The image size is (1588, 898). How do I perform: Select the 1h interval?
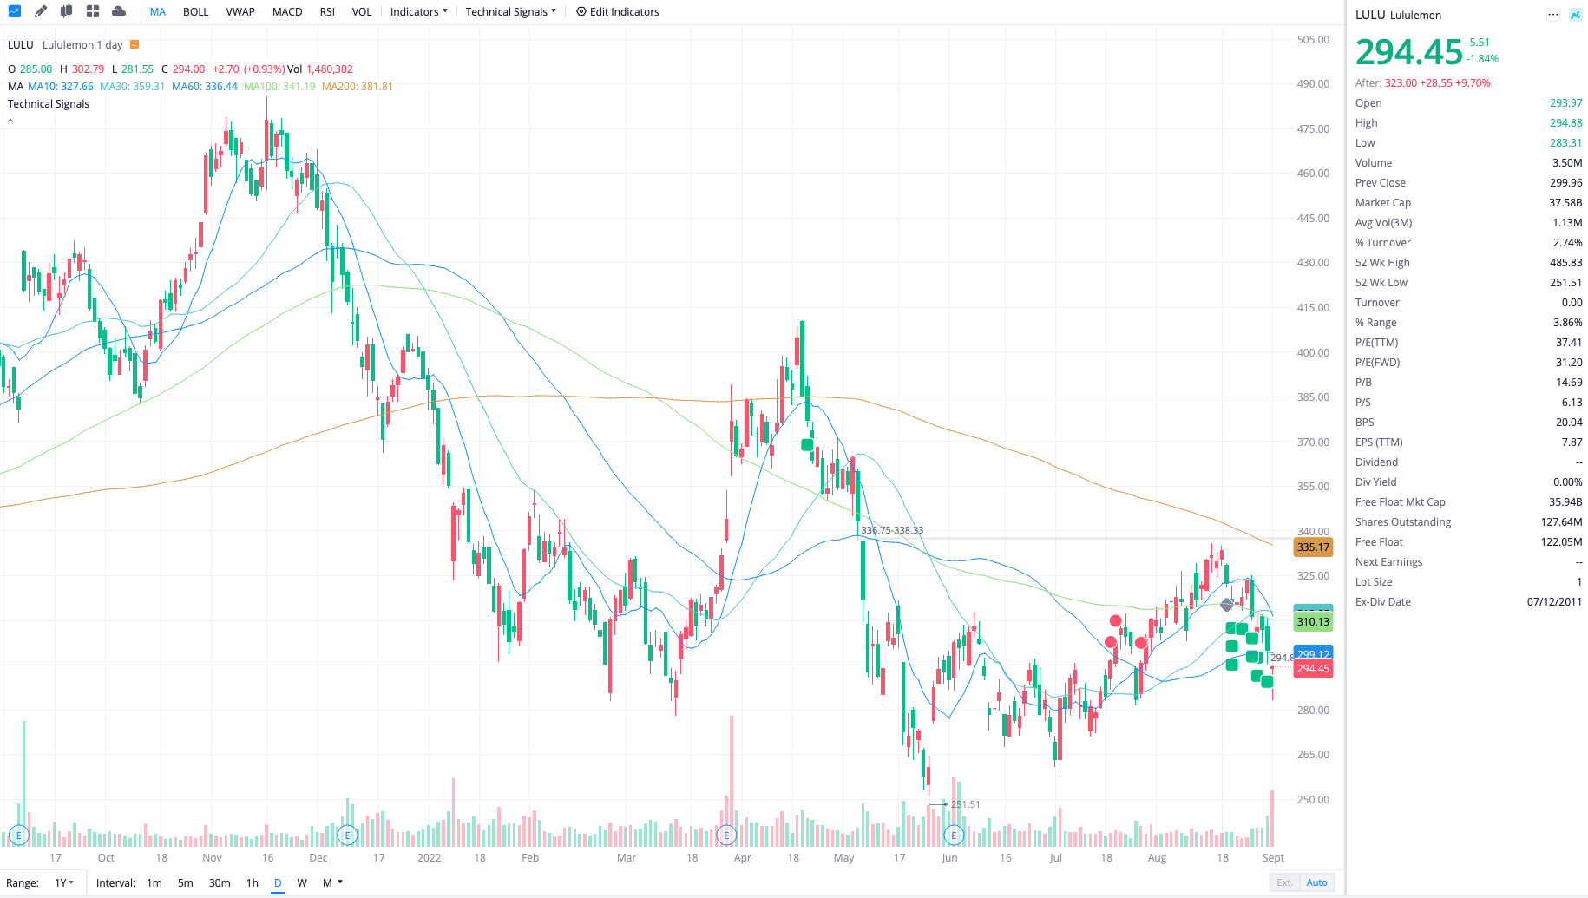(x=253, y=882)
